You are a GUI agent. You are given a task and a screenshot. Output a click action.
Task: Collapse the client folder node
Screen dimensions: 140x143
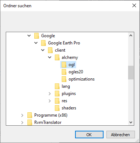pyautogui.click(x=43, y=50)
